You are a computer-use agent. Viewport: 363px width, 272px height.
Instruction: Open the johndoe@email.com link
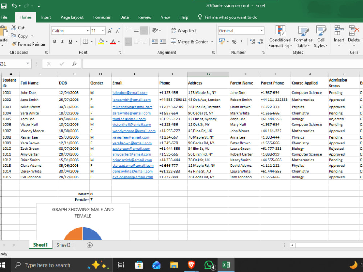click(130, 93)
